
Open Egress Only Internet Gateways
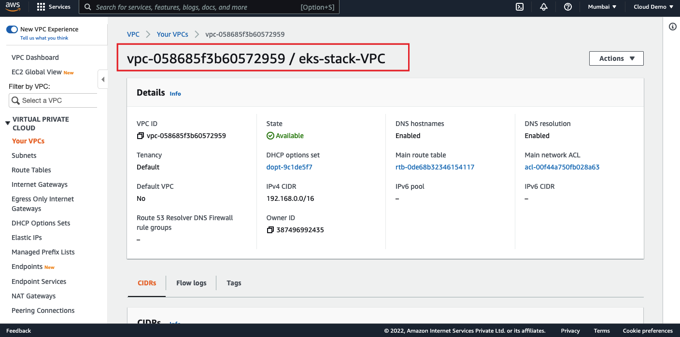[x=43, y=204]
